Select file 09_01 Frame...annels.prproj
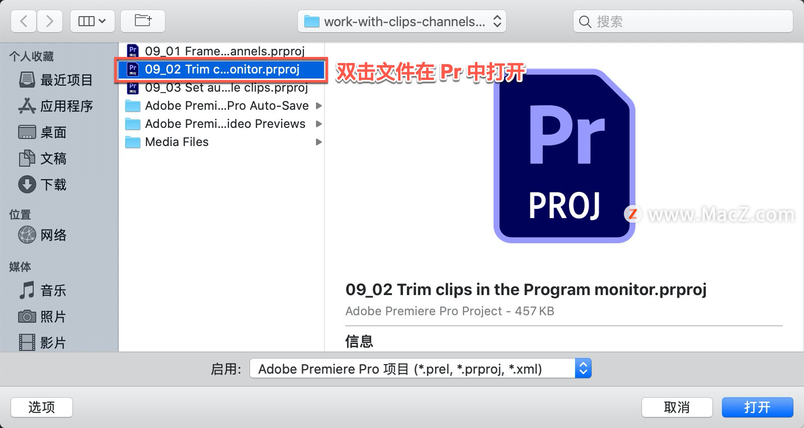The width and height of the screenshot is (804, 428). point(221,51)
